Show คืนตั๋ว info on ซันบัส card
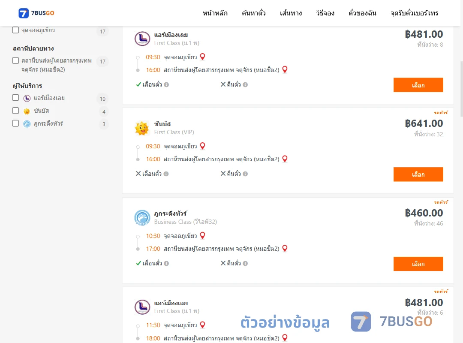 (x=245, y=174)
